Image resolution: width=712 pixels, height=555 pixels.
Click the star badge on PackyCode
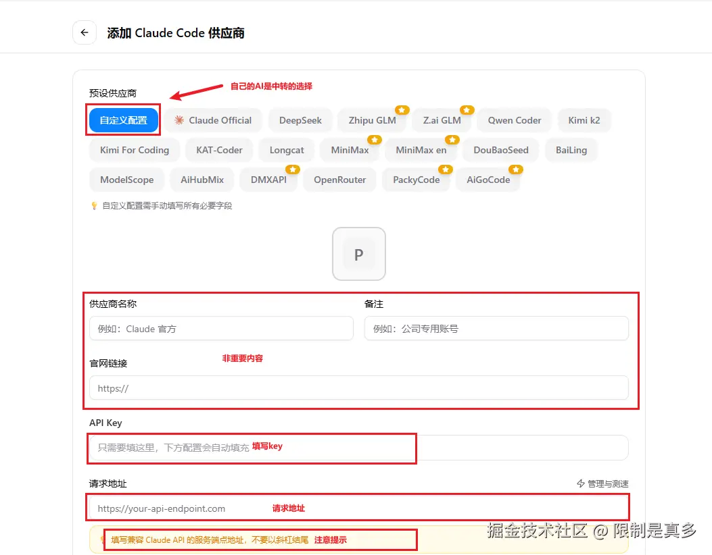[446, 169]
